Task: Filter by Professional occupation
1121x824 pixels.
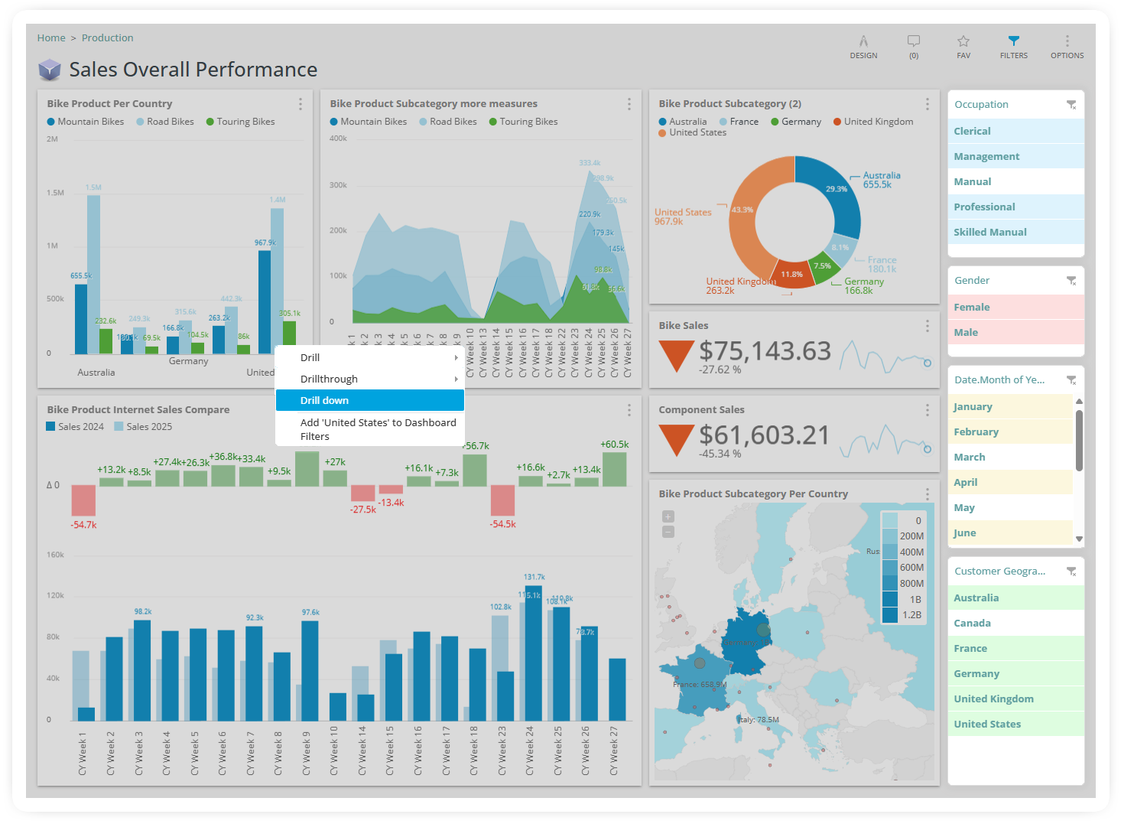Action: [x=984, y=207]
